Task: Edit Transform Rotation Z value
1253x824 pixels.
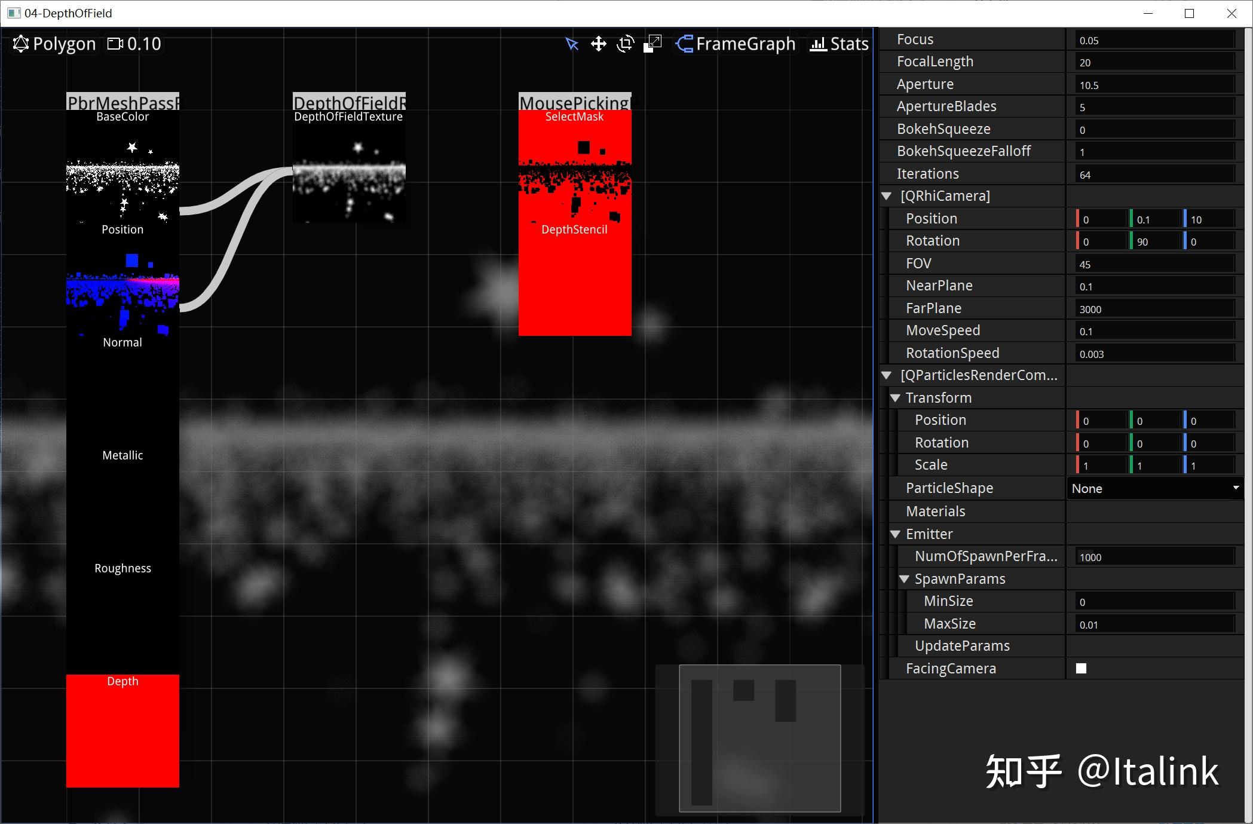Action: pyautogui.click(x=1209, y=443)
